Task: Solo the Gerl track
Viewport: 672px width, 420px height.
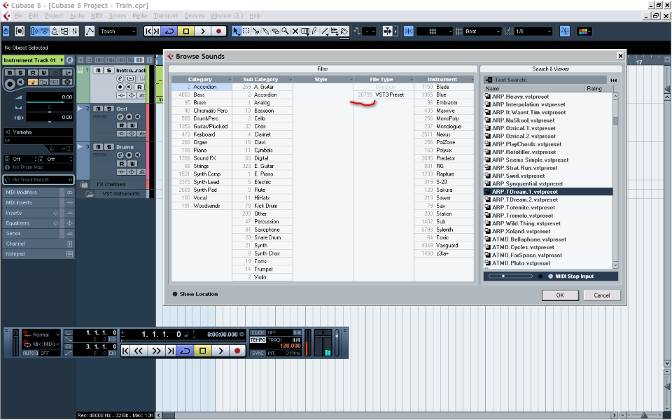Action: (108, 108)
